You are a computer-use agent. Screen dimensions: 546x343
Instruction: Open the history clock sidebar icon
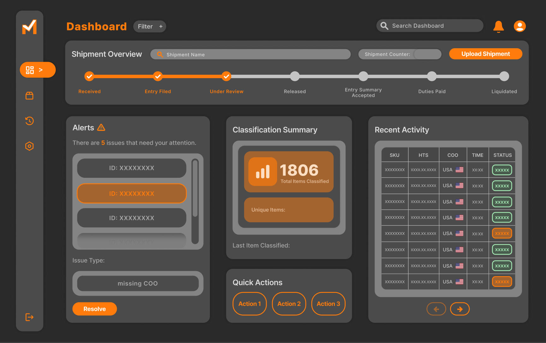(x=29, y=121)
